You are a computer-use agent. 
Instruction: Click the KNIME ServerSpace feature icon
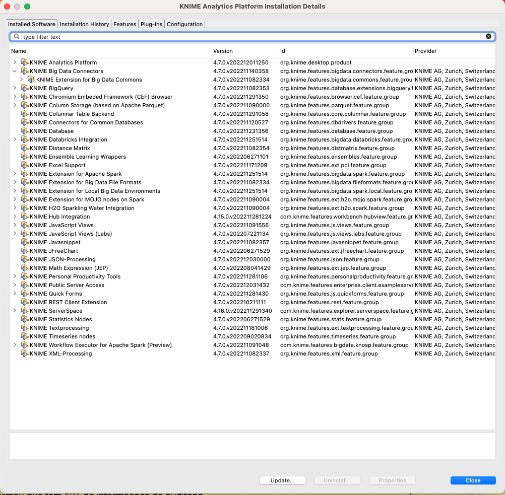pos(25,311)
